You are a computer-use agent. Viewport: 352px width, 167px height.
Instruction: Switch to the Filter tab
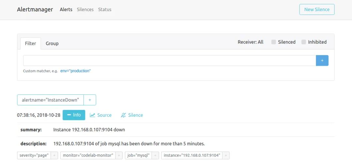pos(31,44)
